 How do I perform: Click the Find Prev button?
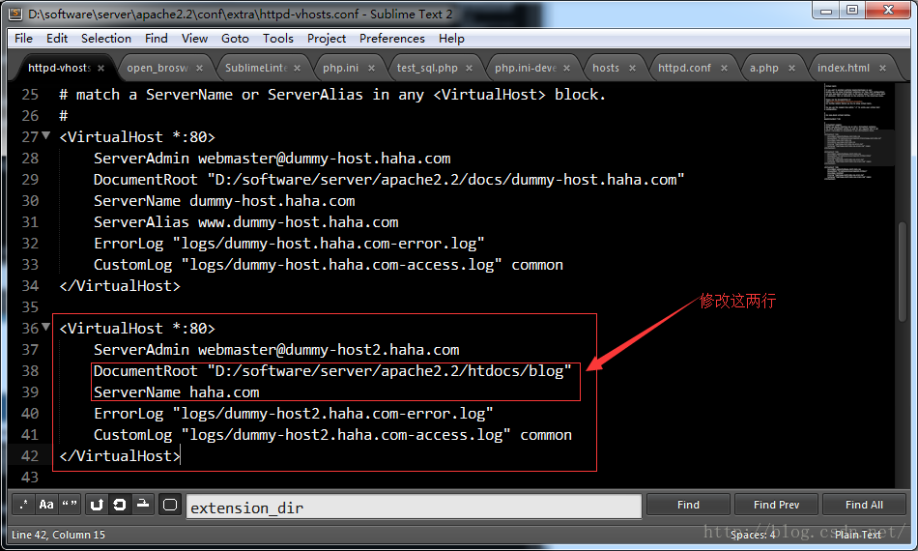point(776,505)
